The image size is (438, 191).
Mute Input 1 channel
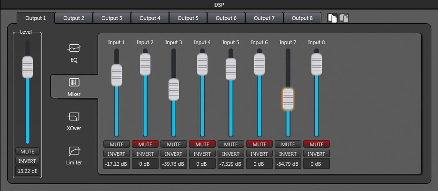tap(116, 144)
